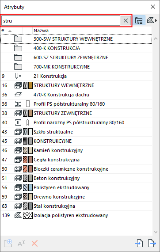Select folder 300-SW STRUKTURY WEWNĘTRZNE
Screen dimensions: 160x252
pos(76,39)
